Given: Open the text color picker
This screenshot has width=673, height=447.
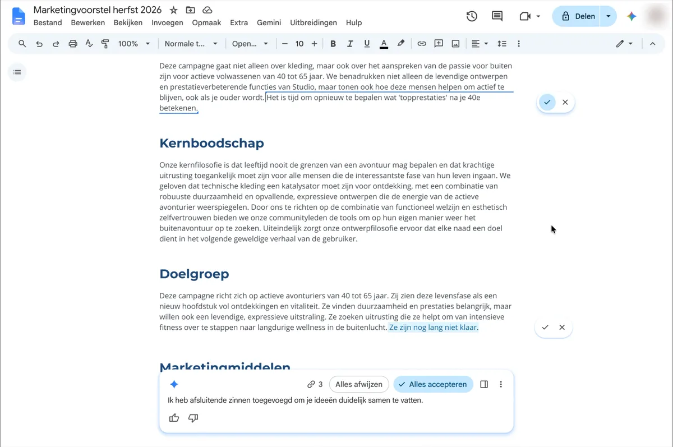Looking at the screenshot, I should tap(384, 44).
